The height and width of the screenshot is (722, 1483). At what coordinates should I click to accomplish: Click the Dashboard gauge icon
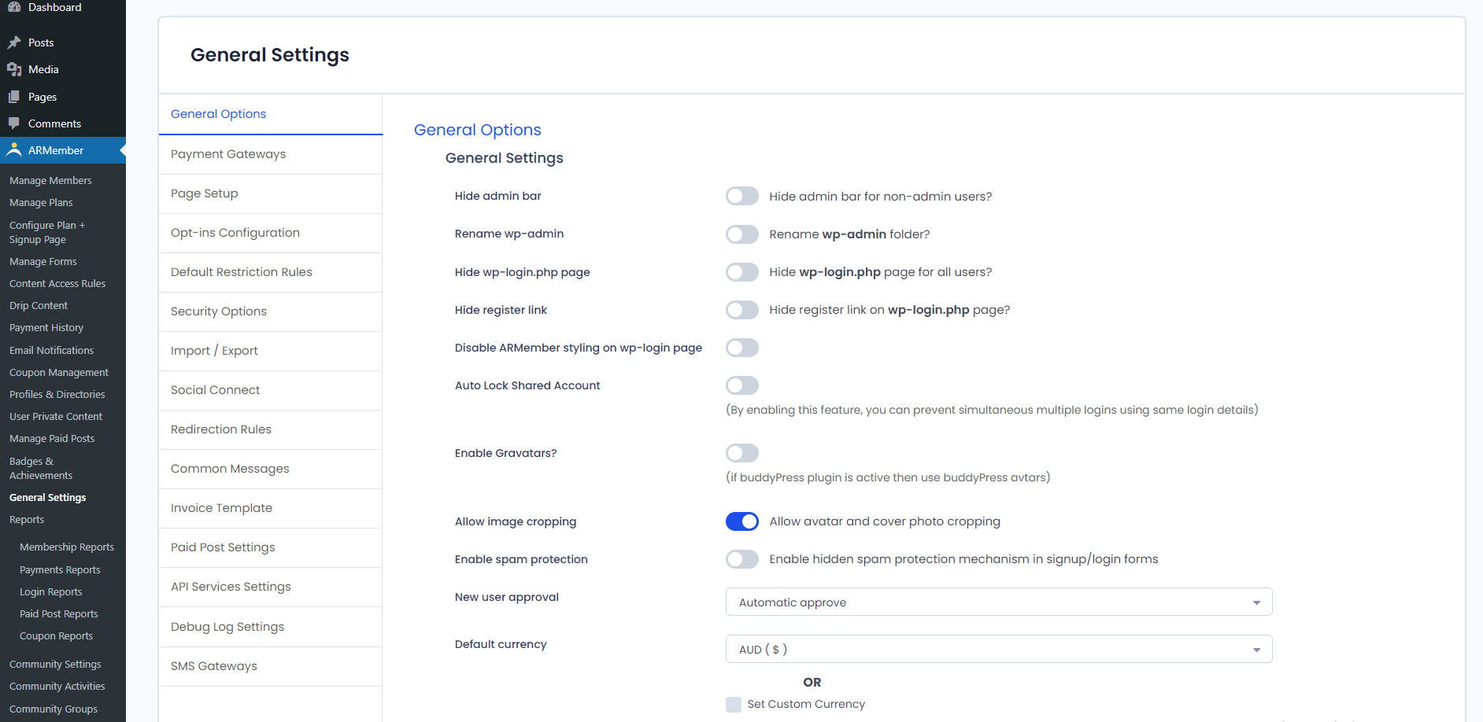click(x=13, y=7)
